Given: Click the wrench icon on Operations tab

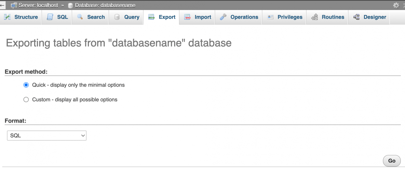Looking at the screenshot, I should (x=223, y=17).
